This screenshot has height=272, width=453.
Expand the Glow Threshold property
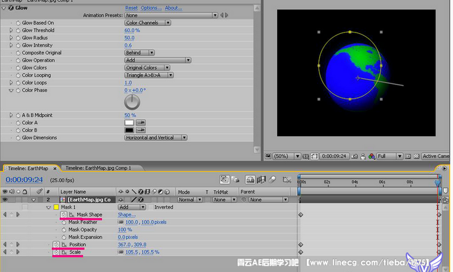point(11,30)
